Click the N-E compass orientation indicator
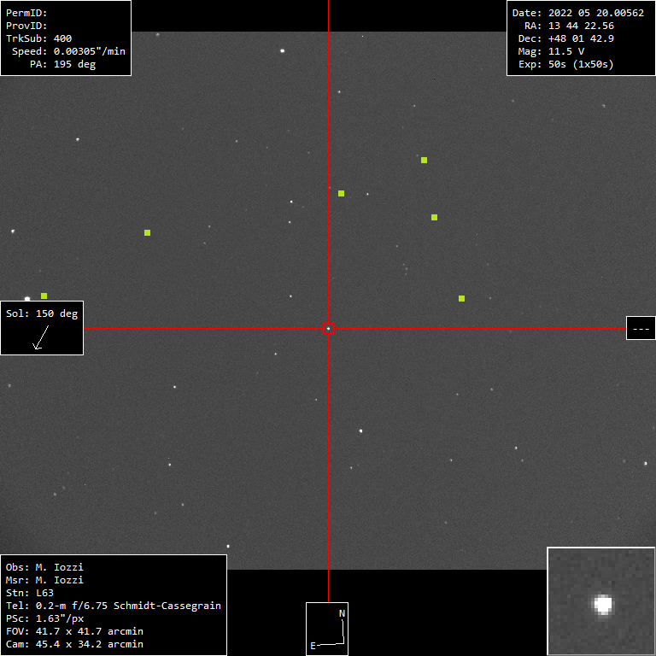Viewport: 656px width, 656px height. (x=328, y=629)
